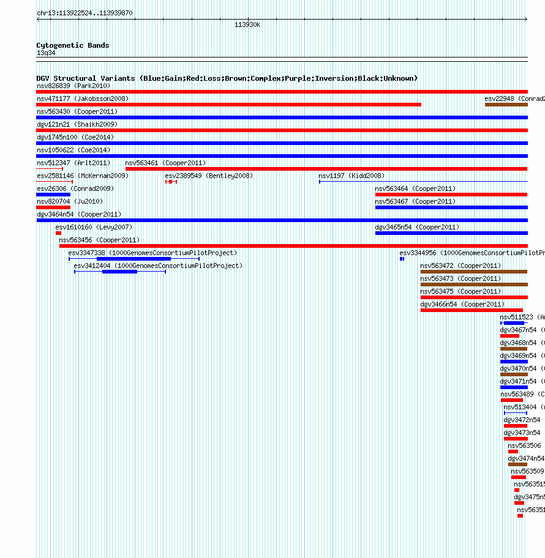
Task: Open dgv1745n100 (Coe2014) variant label
Action: (75, 137)
